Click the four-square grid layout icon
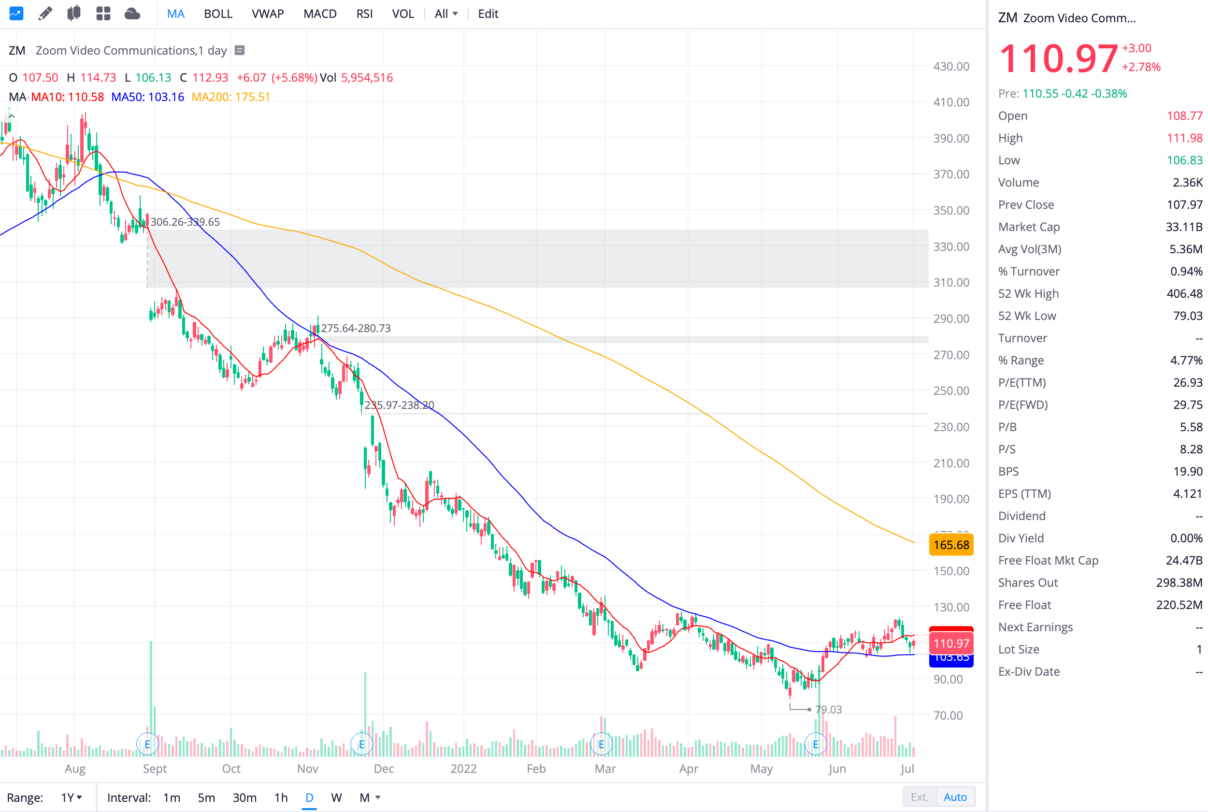 coord(103,14)
